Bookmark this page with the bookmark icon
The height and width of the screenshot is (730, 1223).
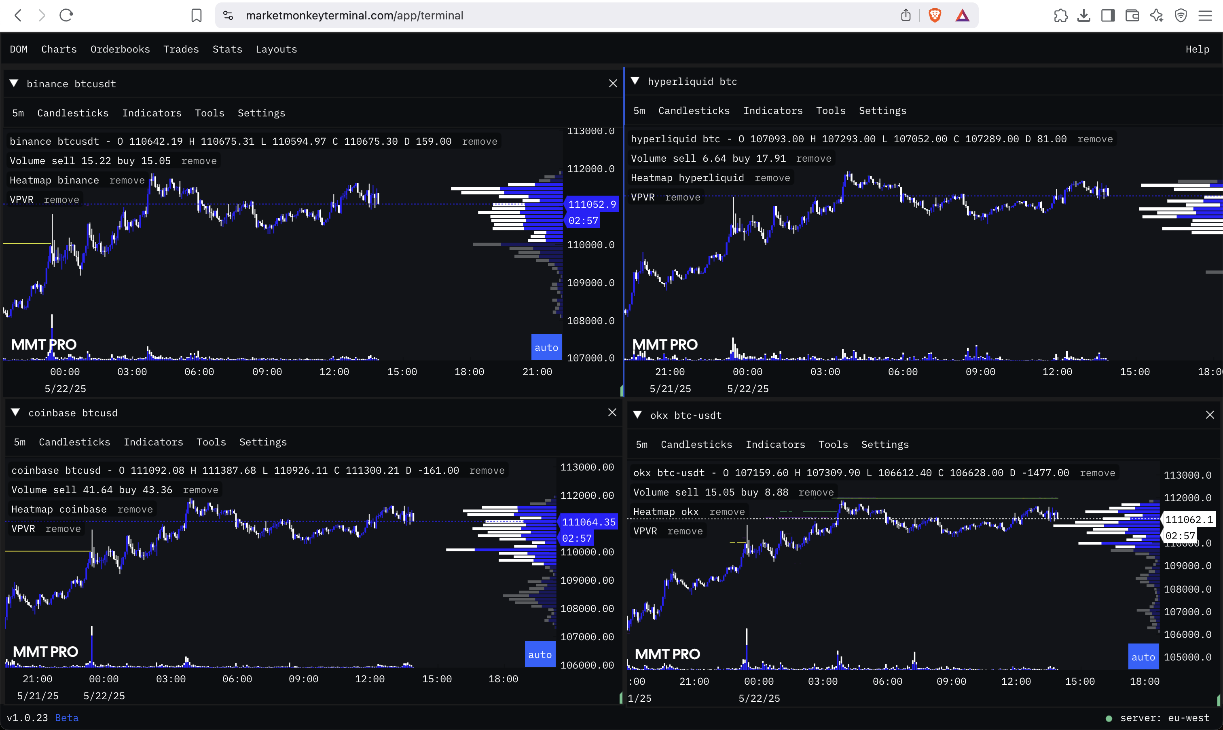[197, 15]
